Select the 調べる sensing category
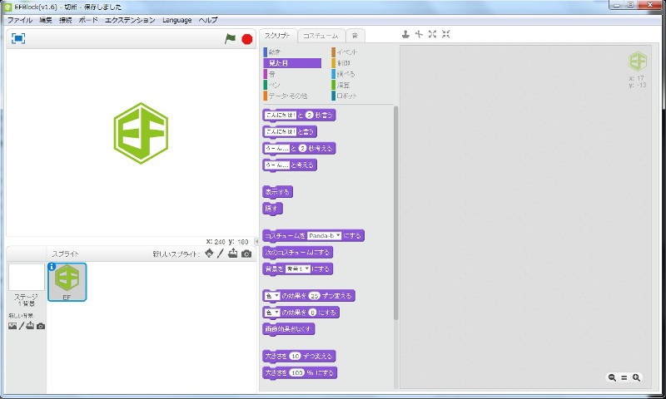The image size is (666, 399). (x=361, y=74)
